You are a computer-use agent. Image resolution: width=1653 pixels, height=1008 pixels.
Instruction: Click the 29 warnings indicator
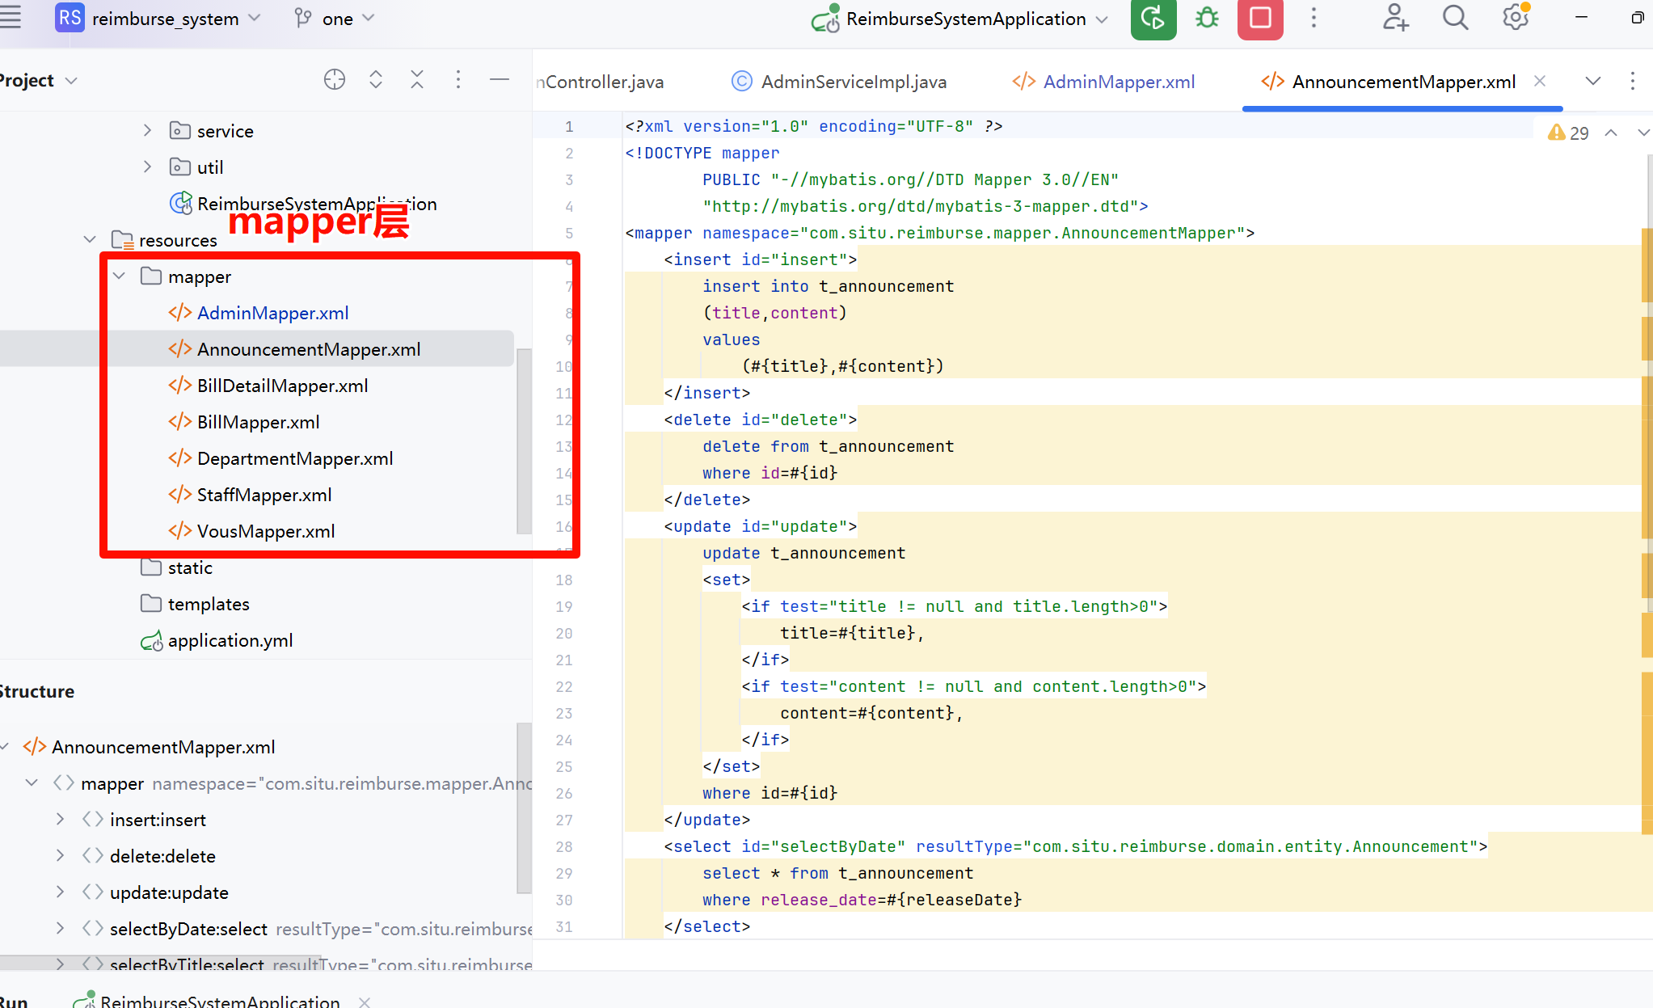tap(1569, 133)
